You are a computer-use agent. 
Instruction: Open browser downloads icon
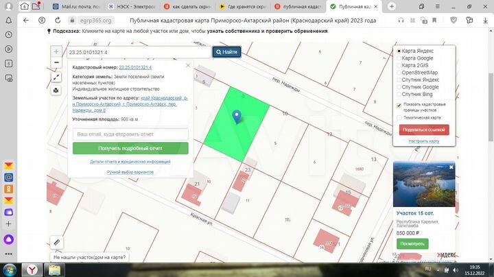(x=484, y=21)
